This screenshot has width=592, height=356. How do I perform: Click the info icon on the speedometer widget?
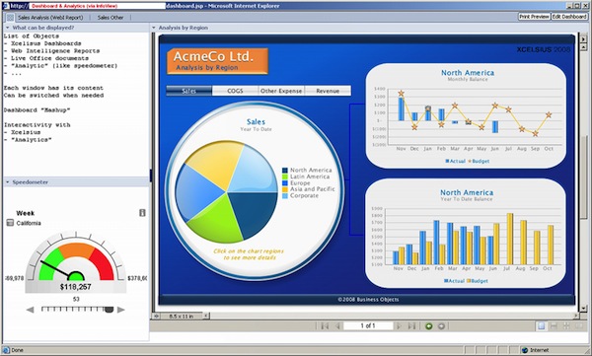click(142, 213)
